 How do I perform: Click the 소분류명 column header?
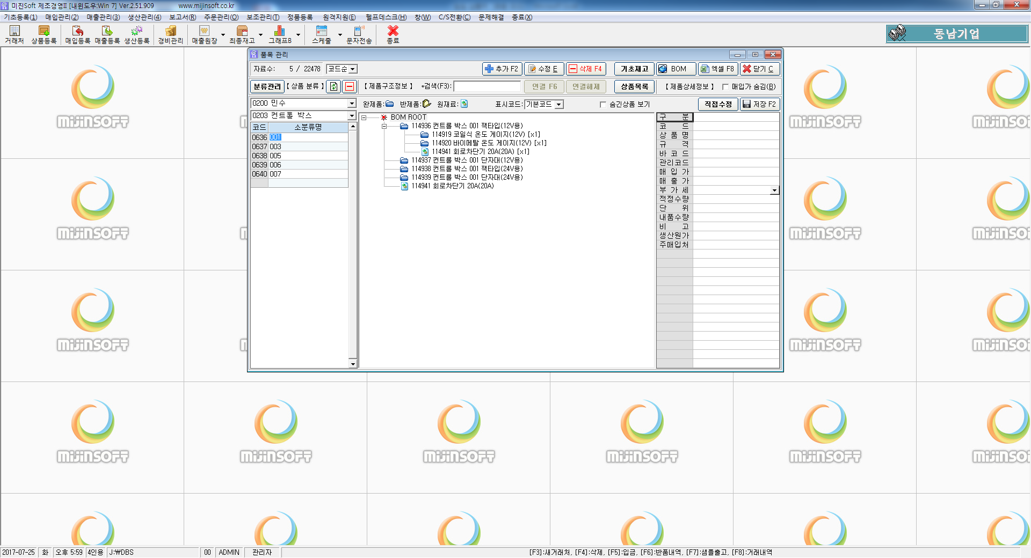tap(308, 127)
